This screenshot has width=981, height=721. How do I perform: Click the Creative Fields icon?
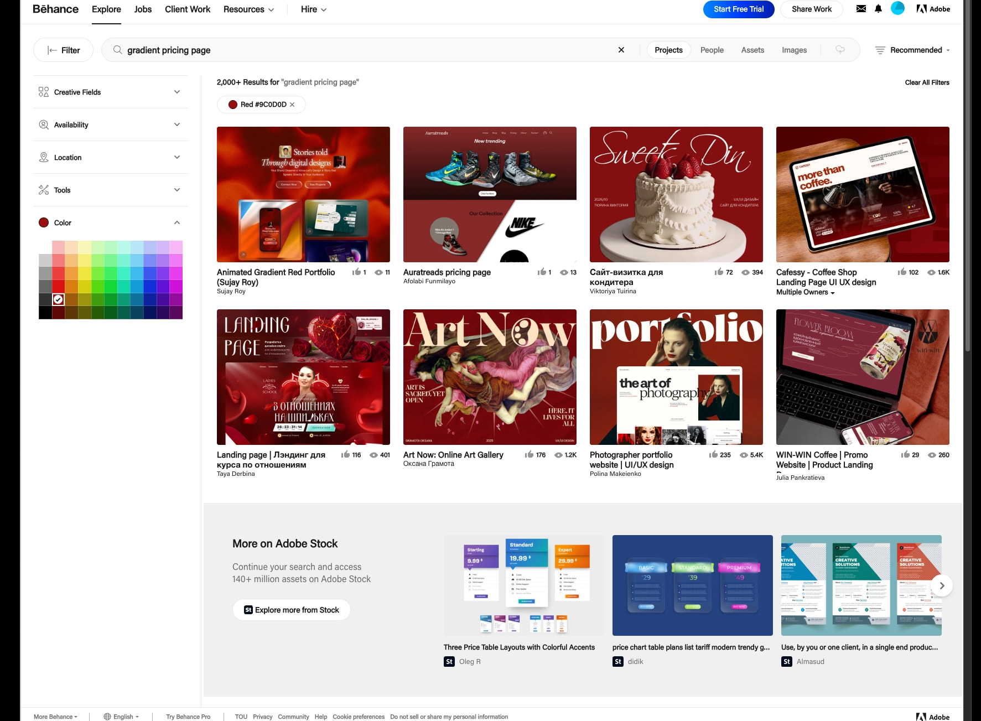coord(44,92)
